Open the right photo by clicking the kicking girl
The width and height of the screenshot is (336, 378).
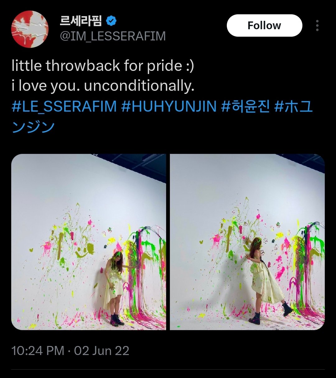(267, 280)
